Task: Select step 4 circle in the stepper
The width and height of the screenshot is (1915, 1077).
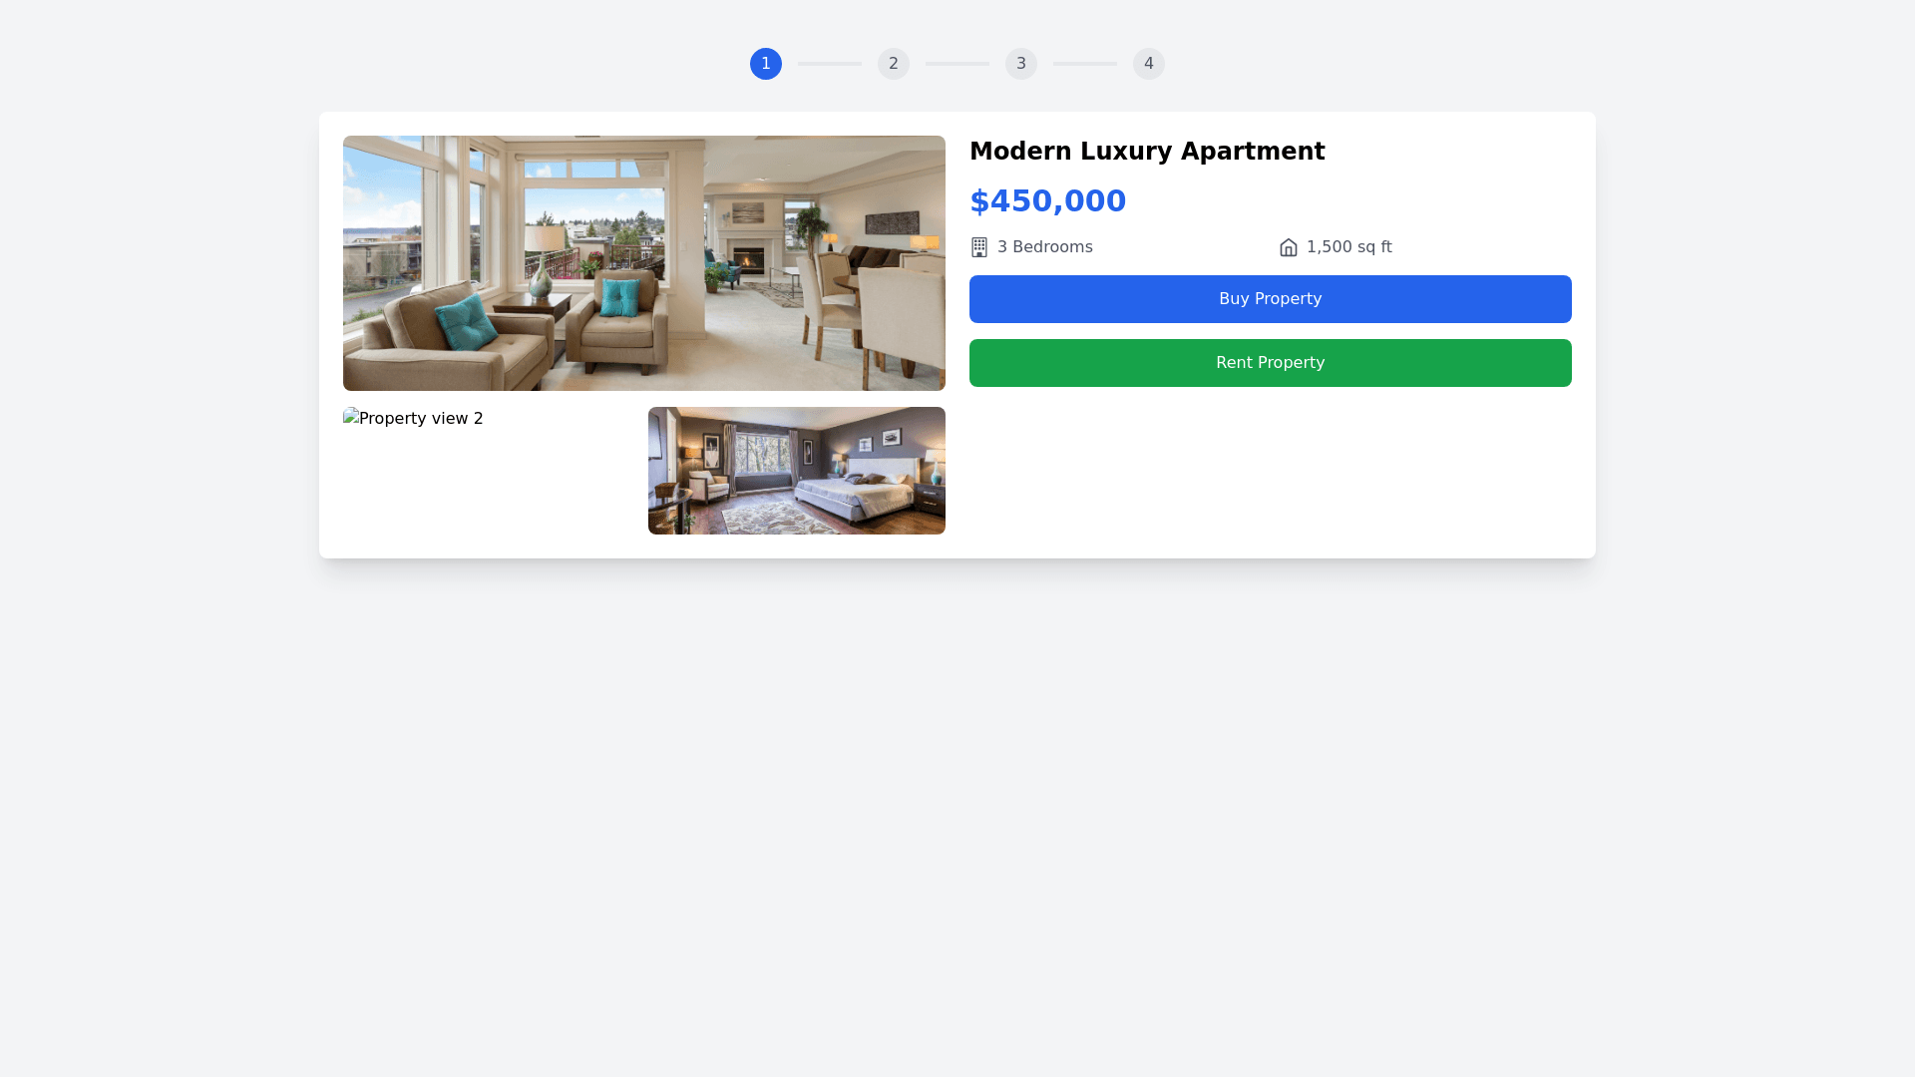Action: [1149, 64]
